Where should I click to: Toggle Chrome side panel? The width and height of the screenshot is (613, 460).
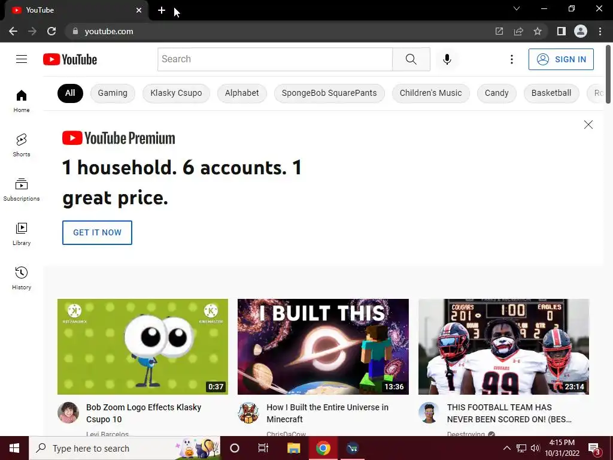[x=562, y=31]
